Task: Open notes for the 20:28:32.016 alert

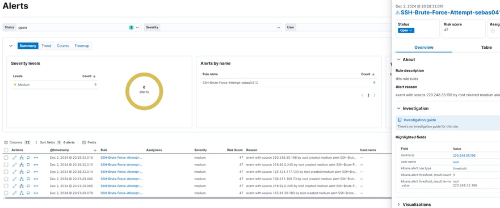Action: pos(28,158)
